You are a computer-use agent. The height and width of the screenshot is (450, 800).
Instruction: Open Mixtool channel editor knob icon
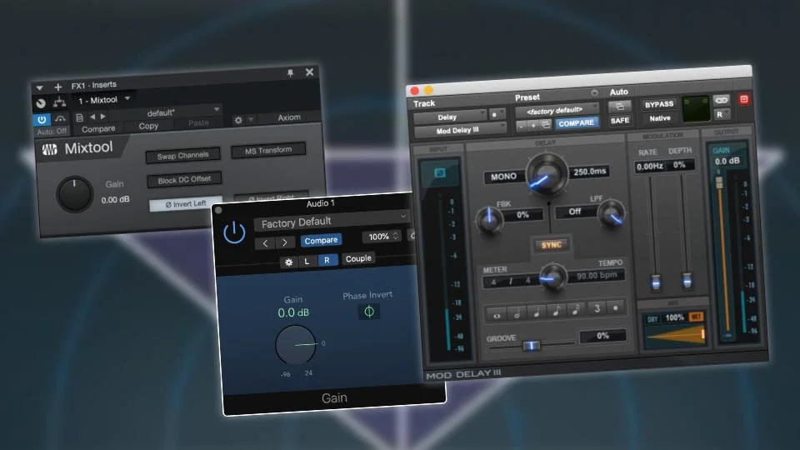point(41,103)
